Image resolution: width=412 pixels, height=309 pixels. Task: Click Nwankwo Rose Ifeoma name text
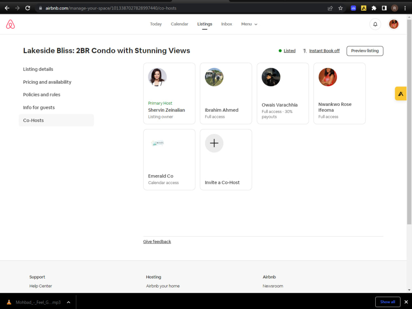[335, 107]
